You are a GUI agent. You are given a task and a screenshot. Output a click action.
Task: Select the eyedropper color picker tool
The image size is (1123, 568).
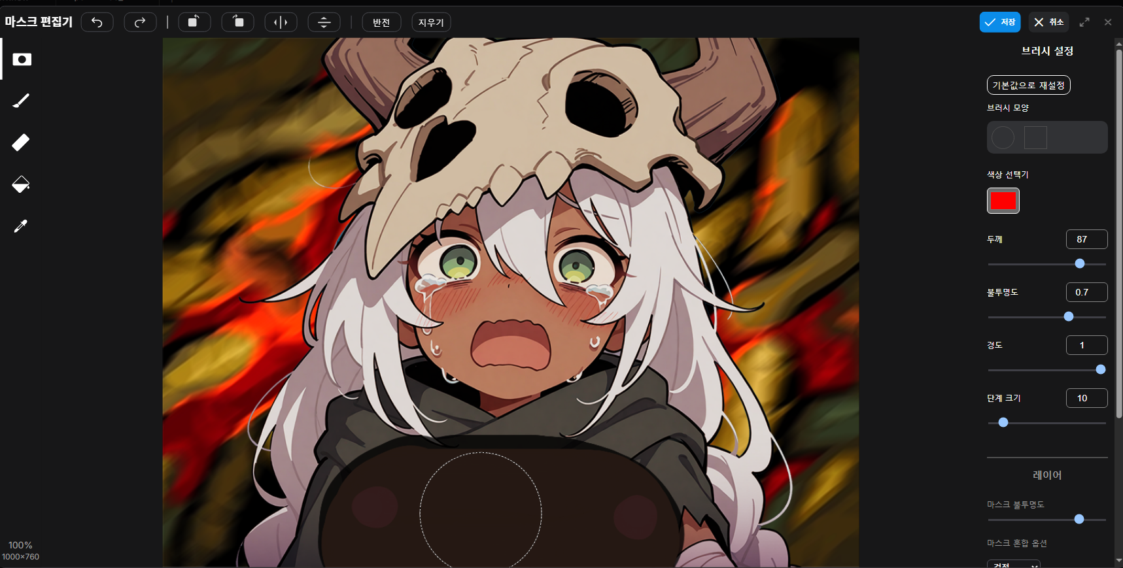coord(21,226)
